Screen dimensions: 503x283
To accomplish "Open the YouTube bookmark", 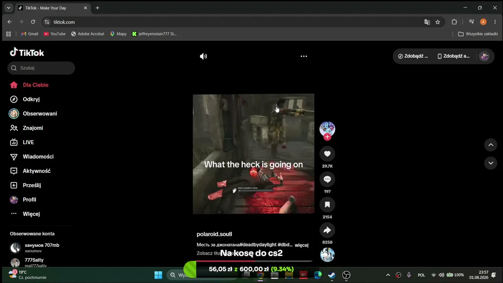I will pyautogui.click(x=55, y=34).
